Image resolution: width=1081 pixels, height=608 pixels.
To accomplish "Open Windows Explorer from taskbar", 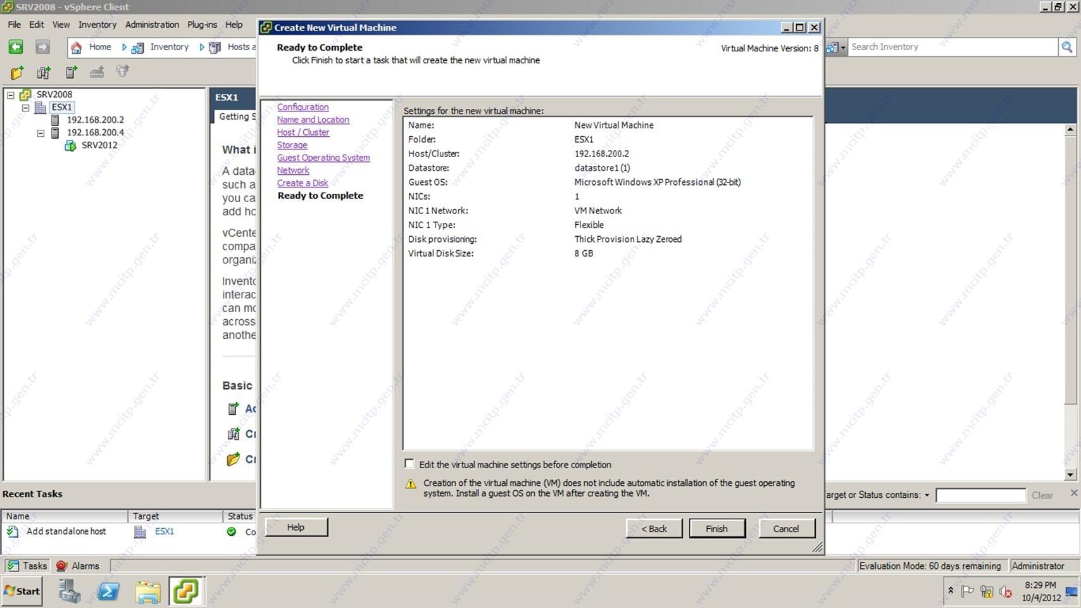I will [x=147, y=592].
